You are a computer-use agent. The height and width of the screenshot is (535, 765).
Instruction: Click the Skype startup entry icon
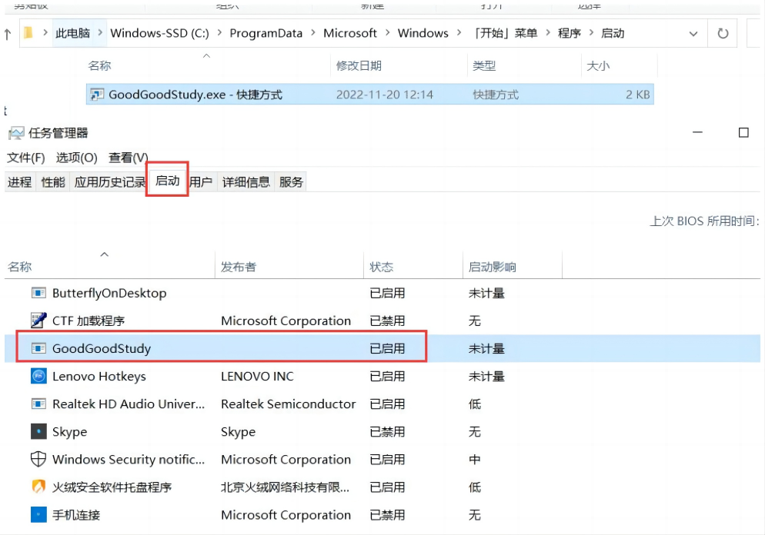(38, 432)
